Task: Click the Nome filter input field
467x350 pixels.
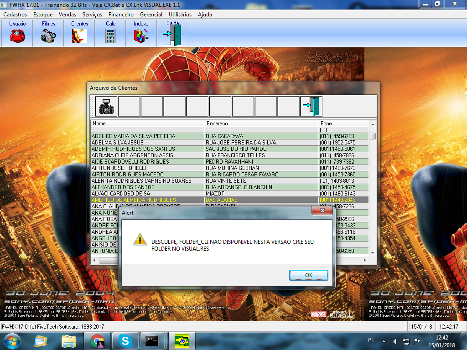Action: [147, 130]
